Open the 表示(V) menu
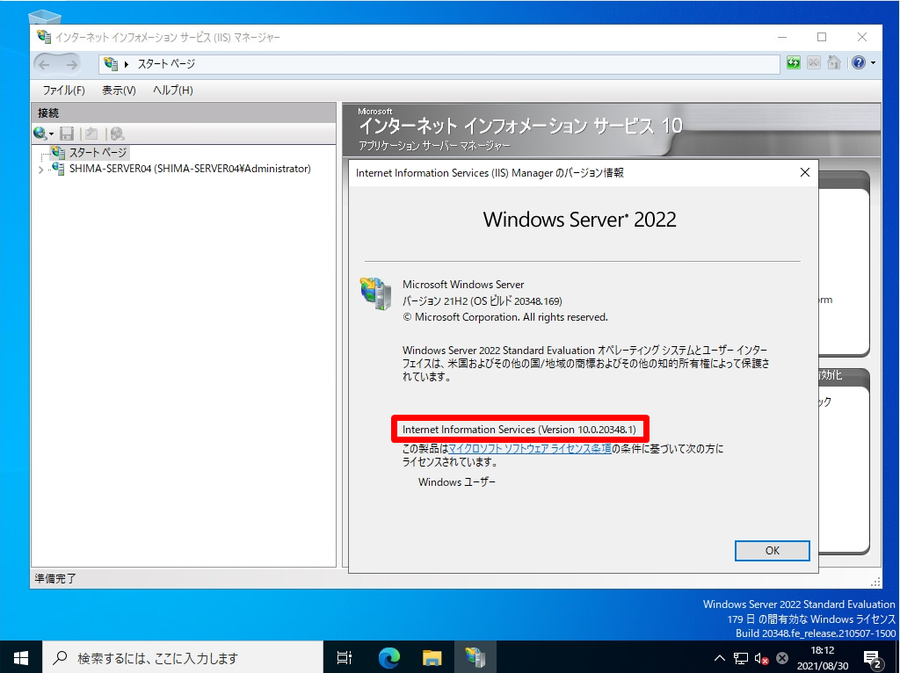 119,90
